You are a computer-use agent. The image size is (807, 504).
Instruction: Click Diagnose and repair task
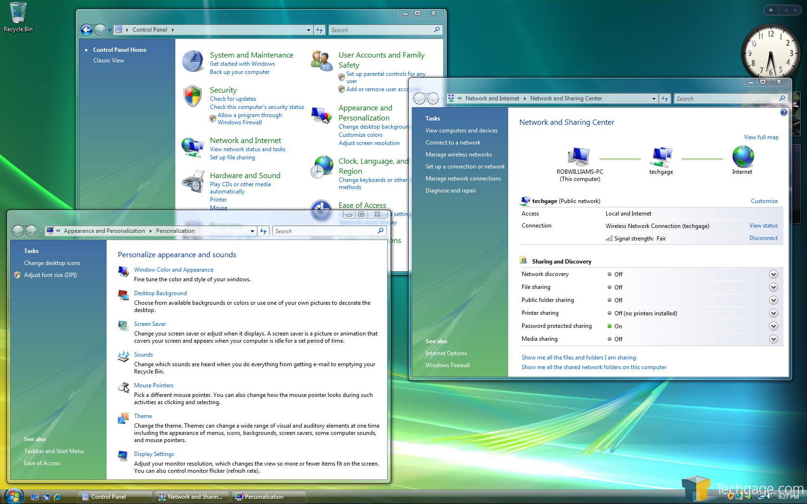451,191
